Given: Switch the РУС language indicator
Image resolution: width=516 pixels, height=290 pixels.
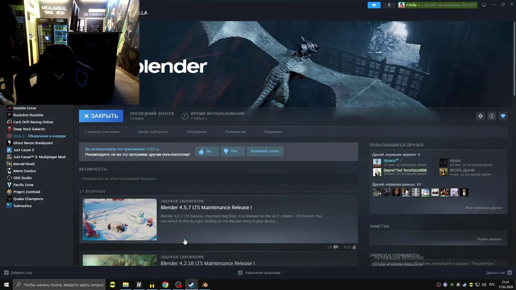Looking at the screenshot, I should [x=492, y=285].
